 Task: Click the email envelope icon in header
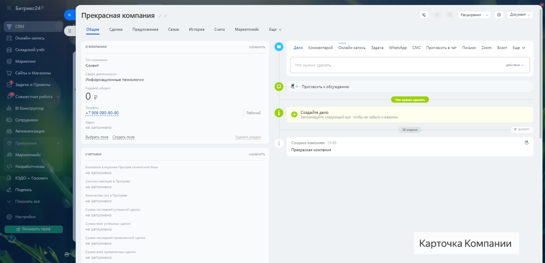(x=437, y=15)
